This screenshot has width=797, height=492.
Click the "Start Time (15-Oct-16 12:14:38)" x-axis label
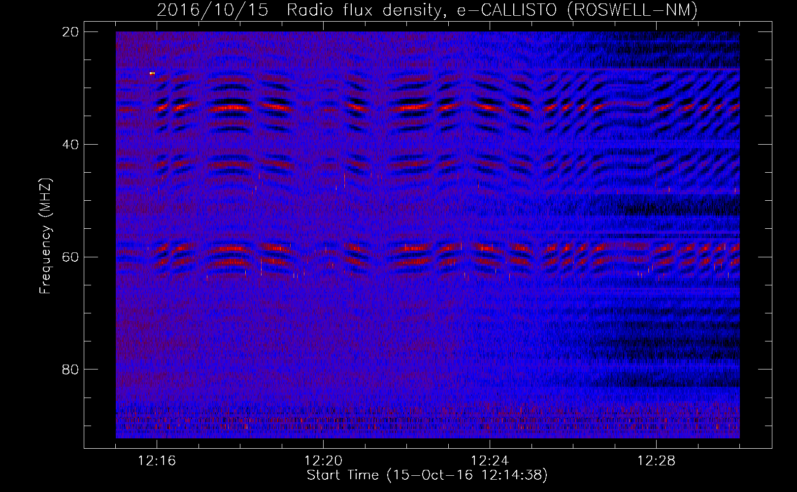pos(427,475)
